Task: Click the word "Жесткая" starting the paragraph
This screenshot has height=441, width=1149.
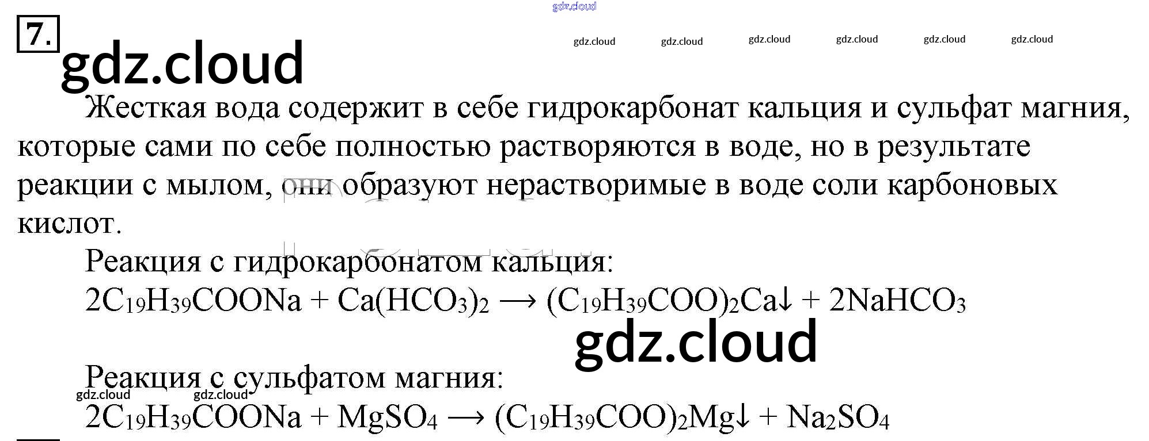Action: (145, 108)
